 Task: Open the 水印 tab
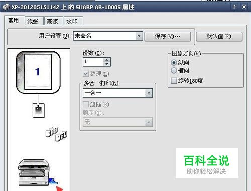73,21
